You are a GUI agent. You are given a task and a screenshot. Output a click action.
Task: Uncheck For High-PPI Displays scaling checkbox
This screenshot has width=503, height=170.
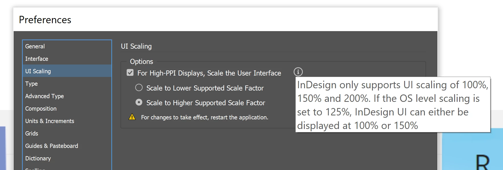[130, 73]
